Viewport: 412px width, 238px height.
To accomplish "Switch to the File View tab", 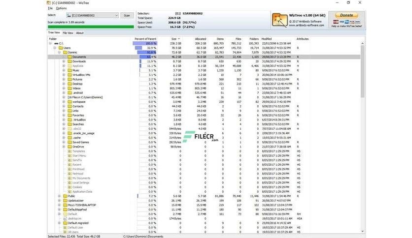I will [x=68, y=33].
